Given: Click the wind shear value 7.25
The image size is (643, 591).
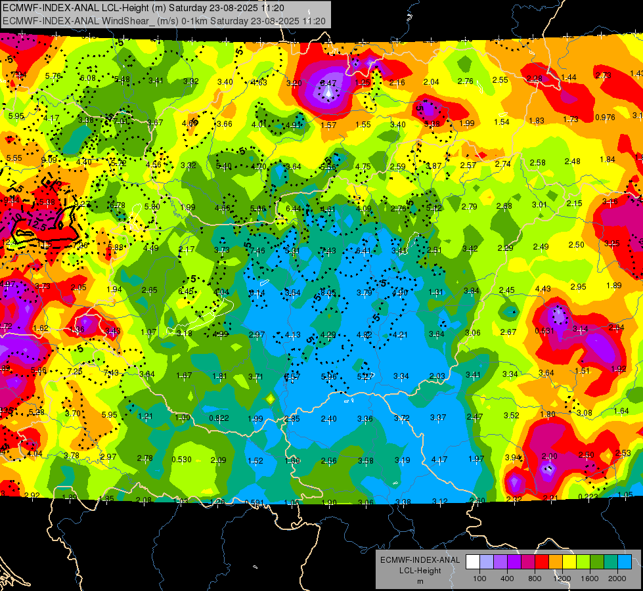Looking at the screenshot, I should point(75,371).
